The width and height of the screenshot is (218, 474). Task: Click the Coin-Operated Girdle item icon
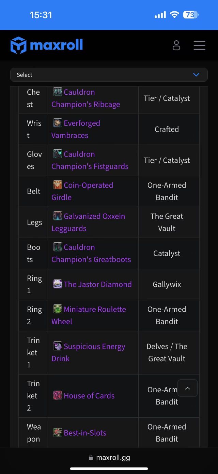pyautogui.click(x=58, y=185)
